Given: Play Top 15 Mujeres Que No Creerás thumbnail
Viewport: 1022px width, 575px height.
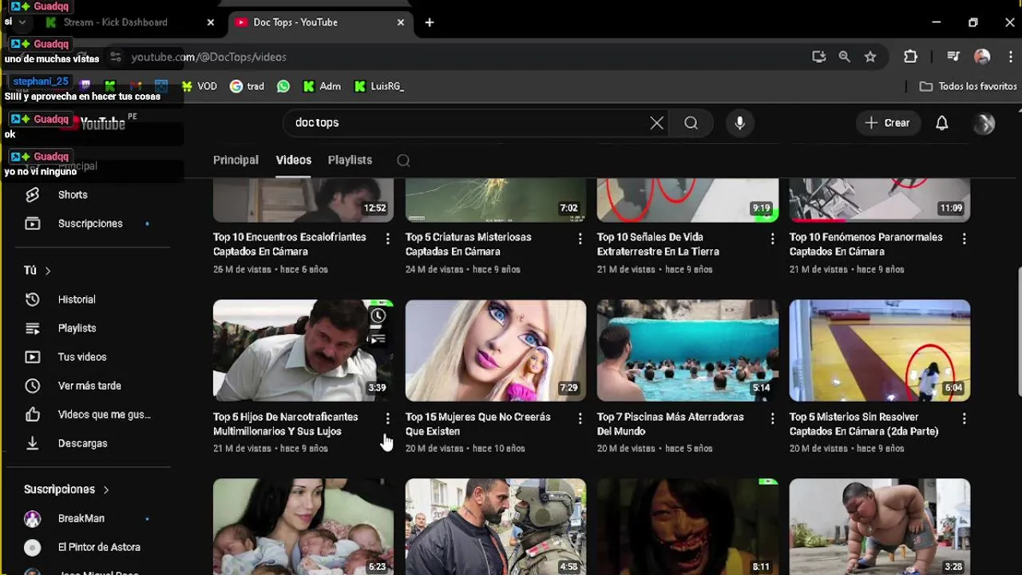Looking at the screenshot, I should point(496,351).
